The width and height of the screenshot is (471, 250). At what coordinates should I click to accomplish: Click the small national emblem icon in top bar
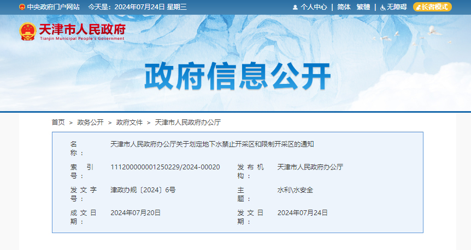tap(22, 7)
